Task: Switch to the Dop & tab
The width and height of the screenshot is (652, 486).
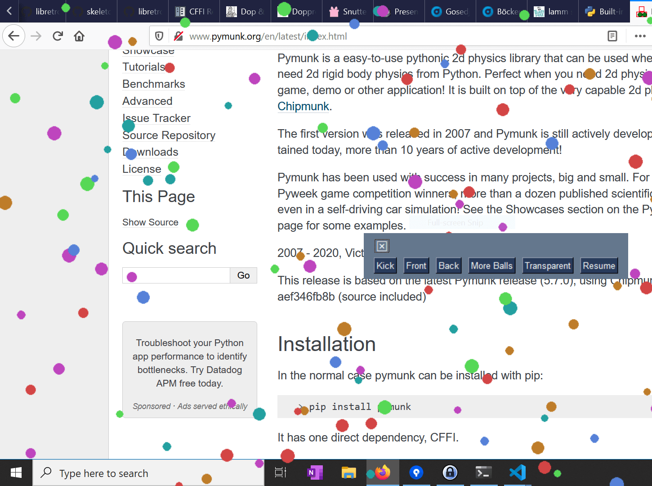Action: pyautogui.click(x=246, y=11)
